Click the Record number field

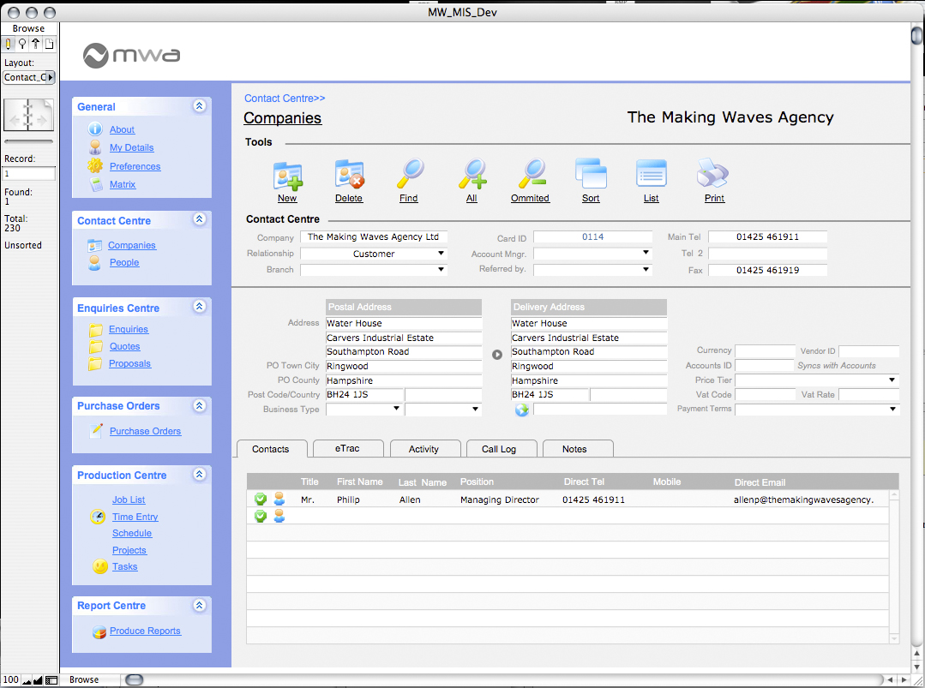tap(29, 173)
